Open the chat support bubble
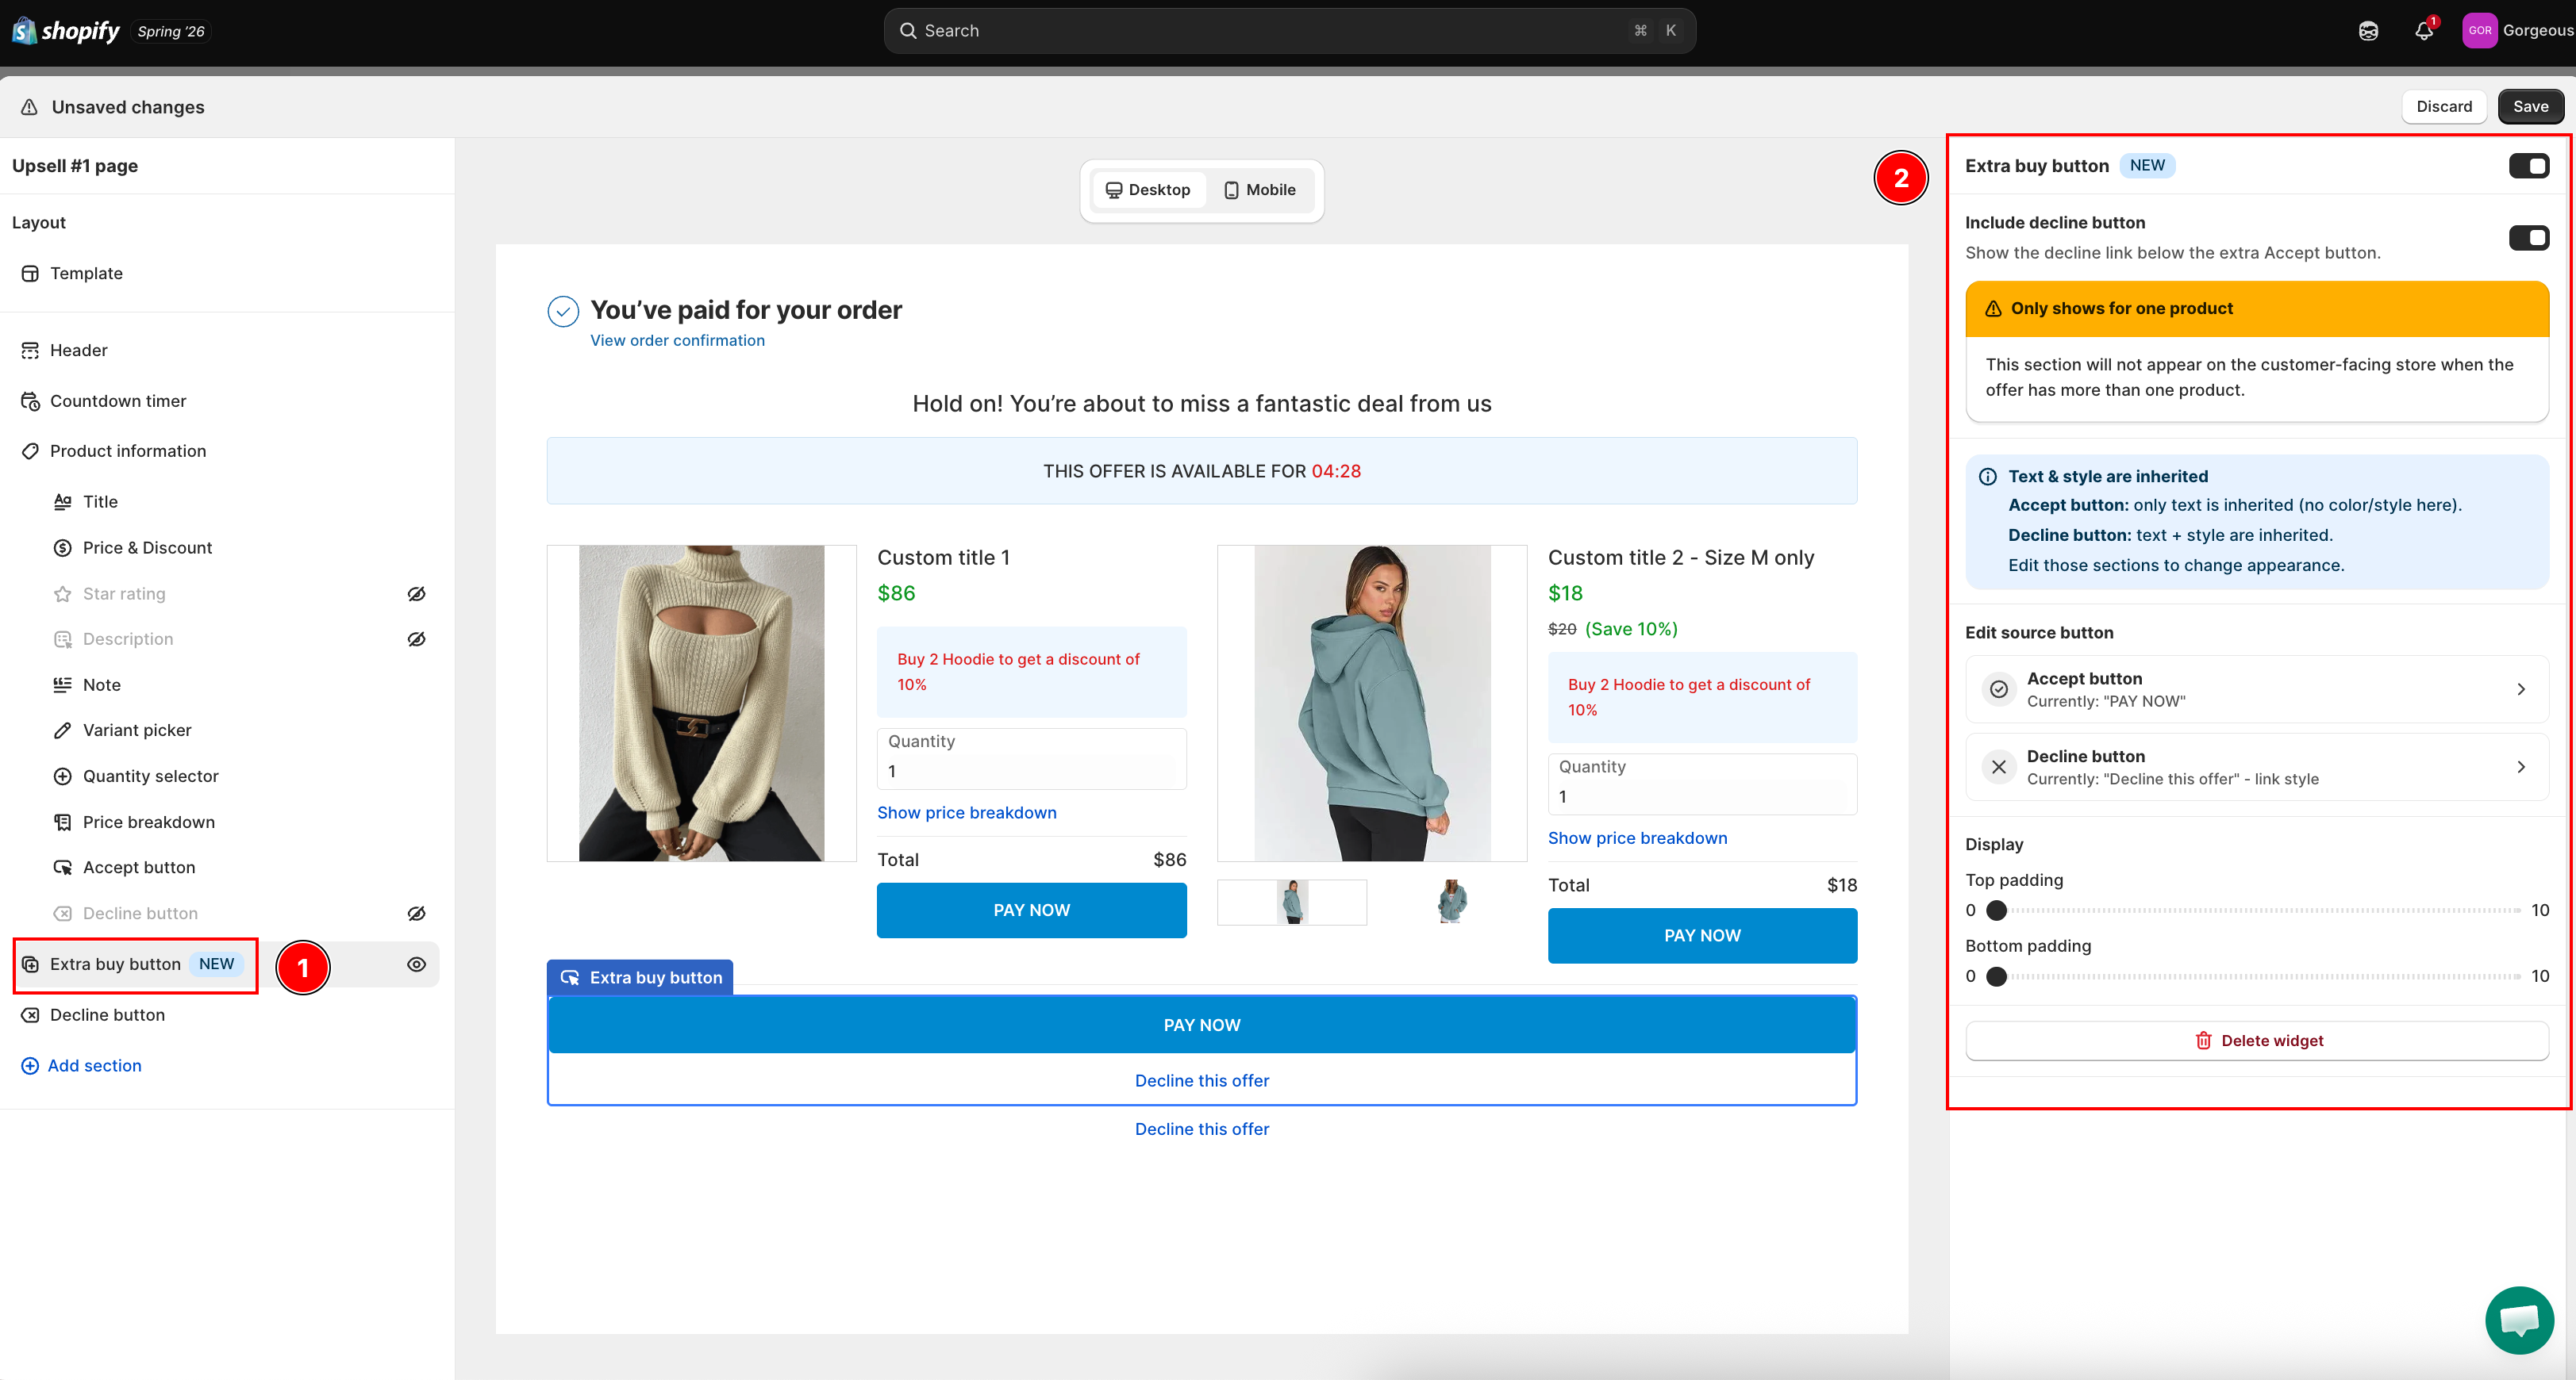 pyautogui.click(x=2519, y=1319)
